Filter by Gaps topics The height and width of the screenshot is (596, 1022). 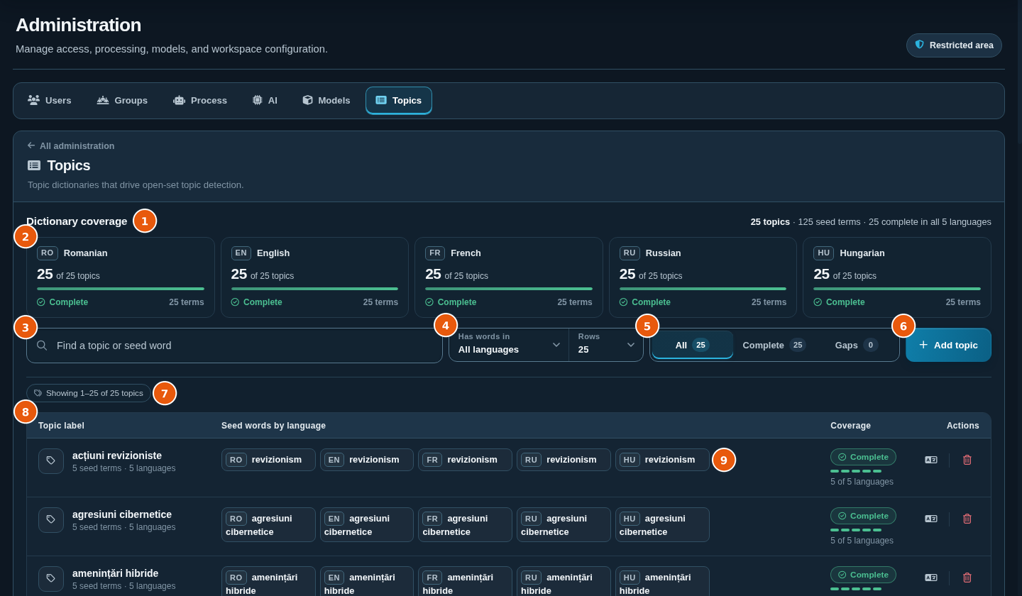pyautogui.click(x=857, y=345)
